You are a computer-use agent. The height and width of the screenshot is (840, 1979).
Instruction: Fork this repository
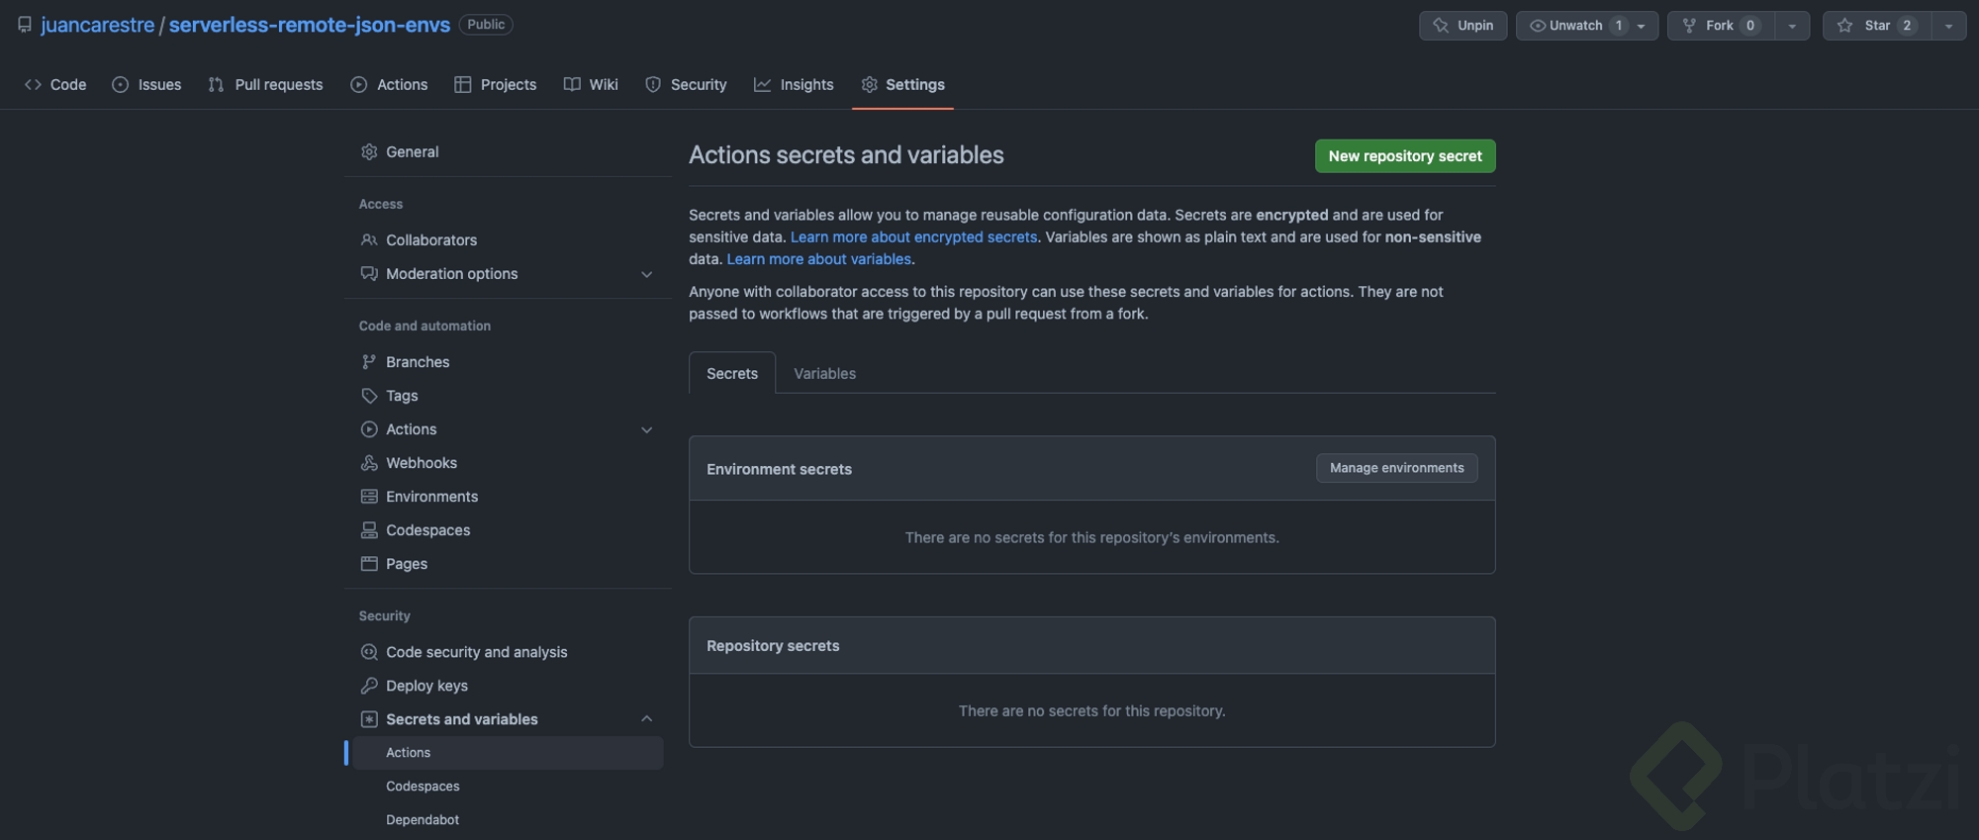click(x=1721, y=26)
